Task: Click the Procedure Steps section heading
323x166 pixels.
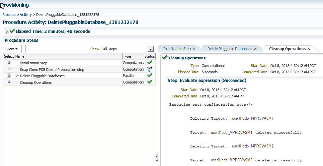Action: pos(22,40)
